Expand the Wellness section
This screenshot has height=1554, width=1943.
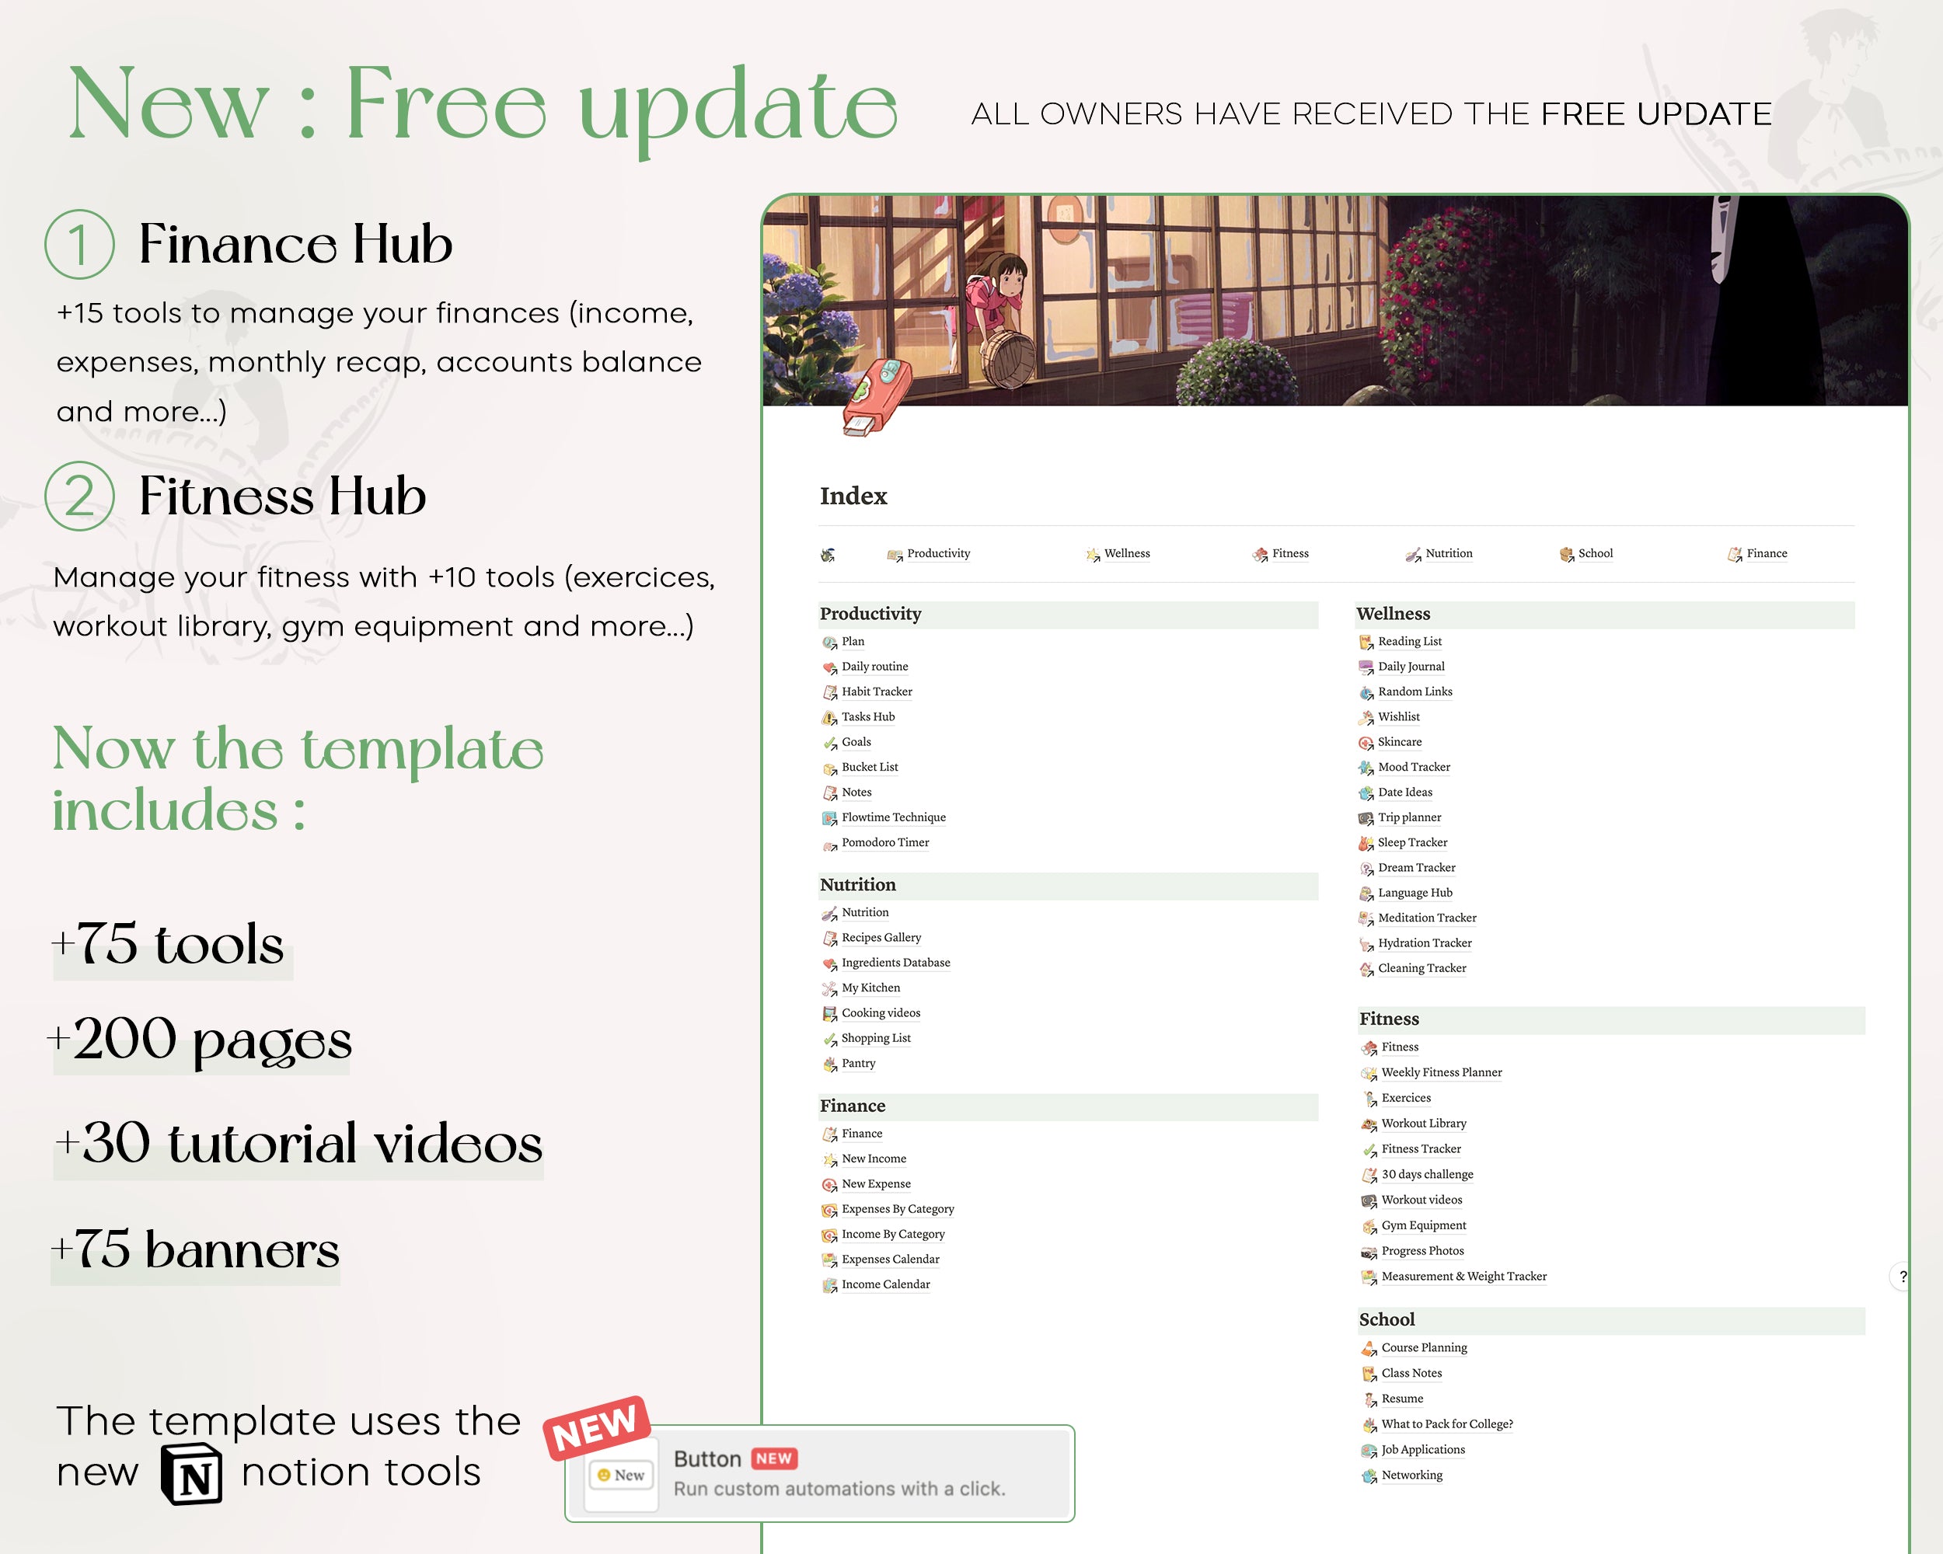(1393, 612)
